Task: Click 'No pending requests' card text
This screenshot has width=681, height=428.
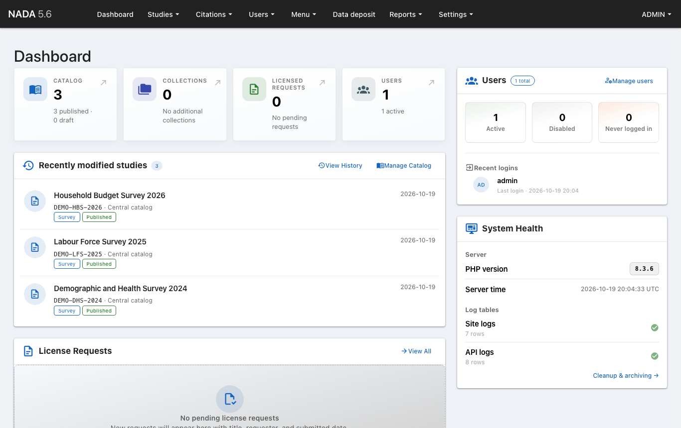Action: click(290, 122)
